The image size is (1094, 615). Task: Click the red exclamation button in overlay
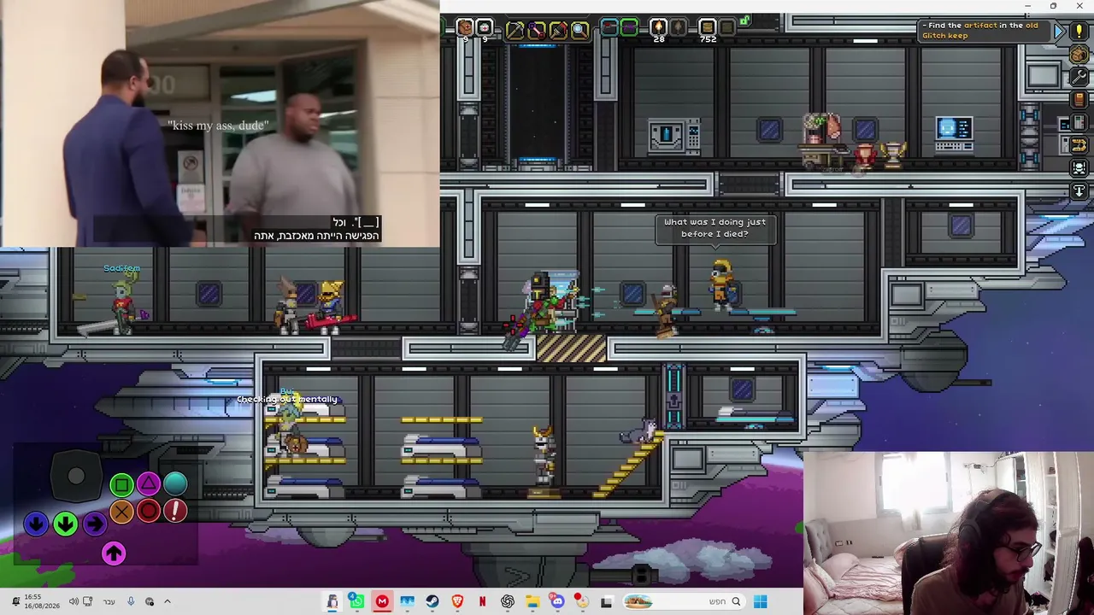tap(175, 511)
